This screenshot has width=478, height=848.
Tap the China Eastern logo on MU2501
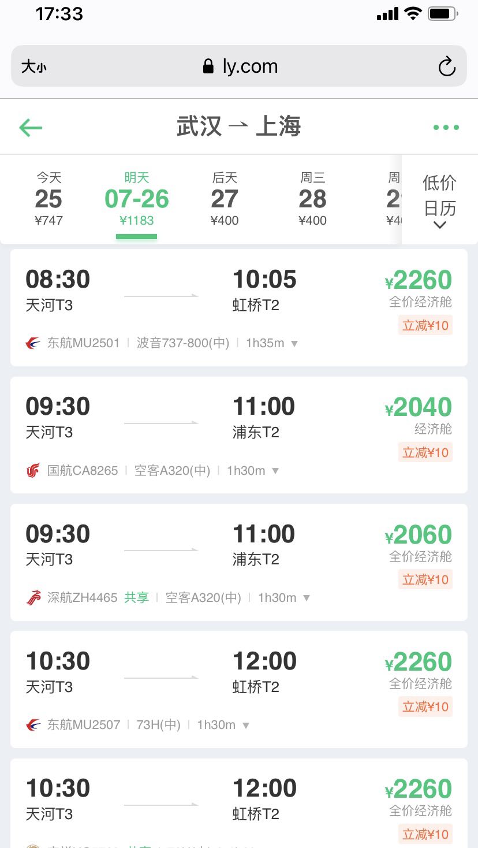coord(33,343)
